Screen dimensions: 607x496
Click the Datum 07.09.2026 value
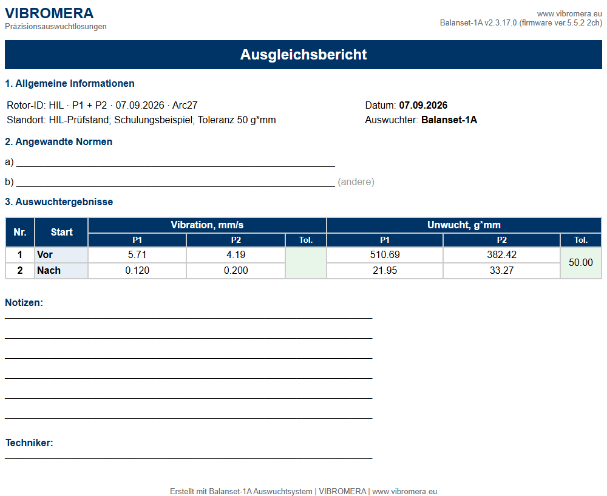coord(423,105)
